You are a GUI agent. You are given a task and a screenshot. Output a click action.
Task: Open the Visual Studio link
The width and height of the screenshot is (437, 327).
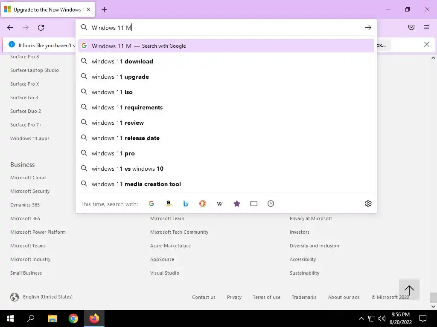pyautogui.click(x=164, y=273)
